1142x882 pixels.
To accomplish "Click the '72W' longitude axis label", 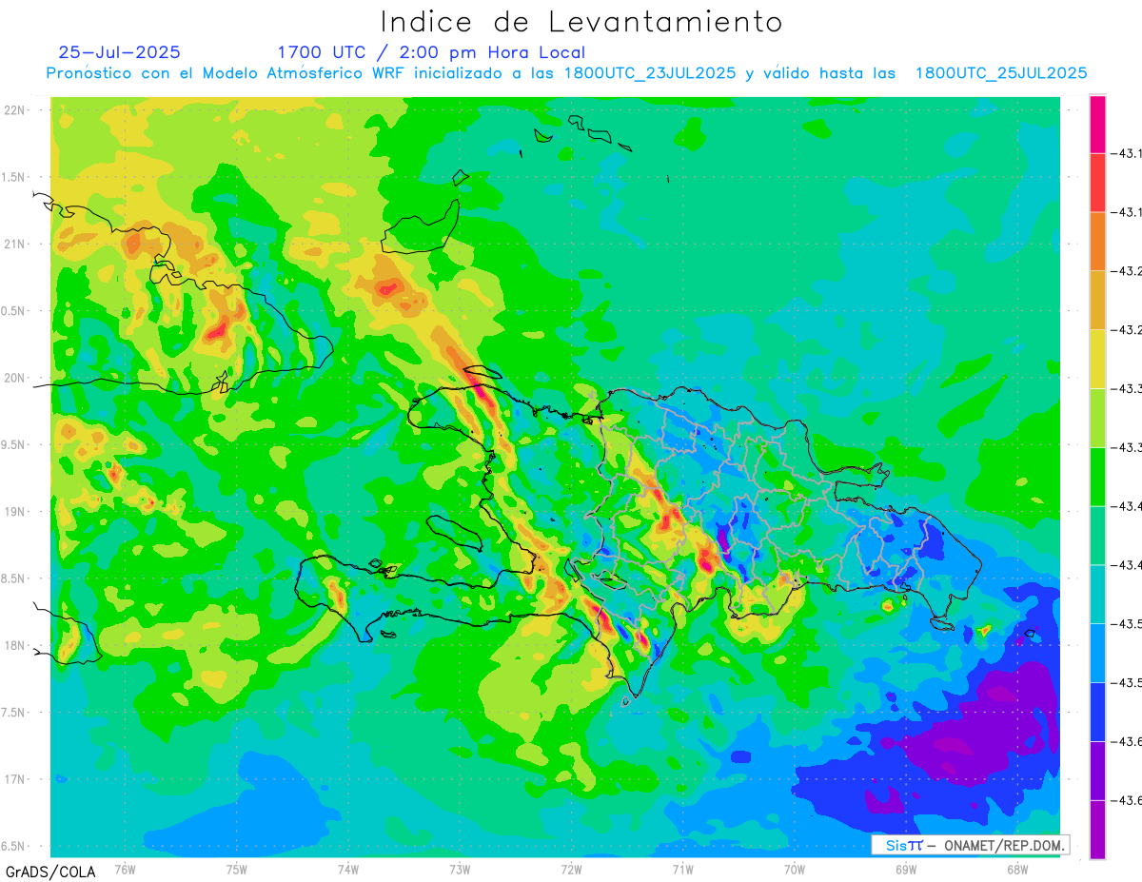I will pos(571,869).
